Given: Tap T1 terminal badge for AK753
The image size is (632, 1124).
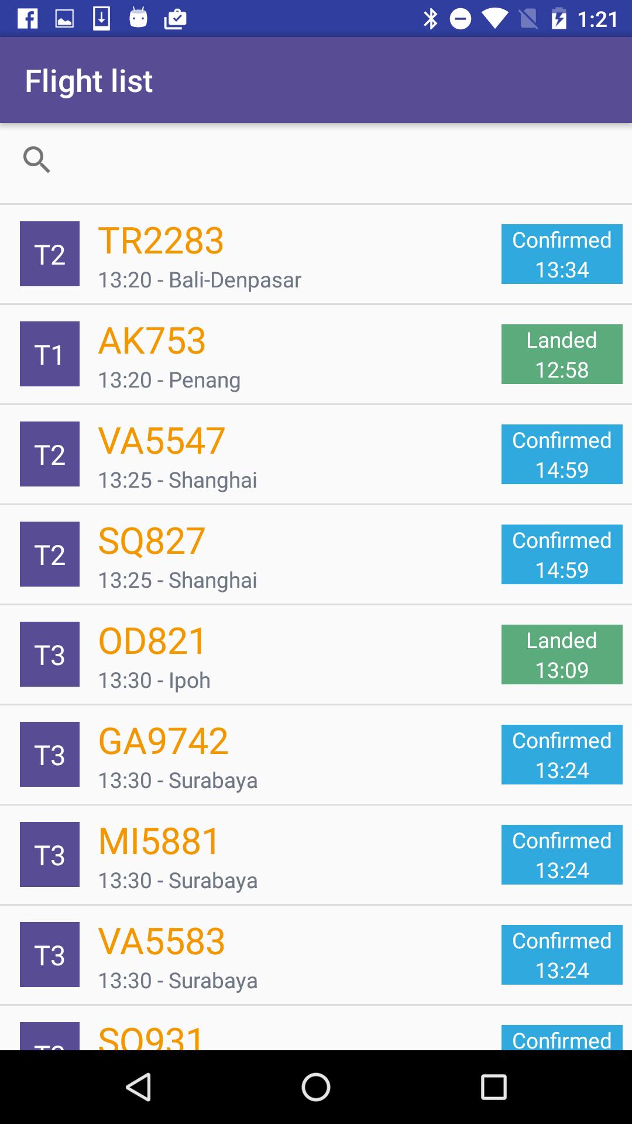Looking at the screenshot, I should [50, 354].
